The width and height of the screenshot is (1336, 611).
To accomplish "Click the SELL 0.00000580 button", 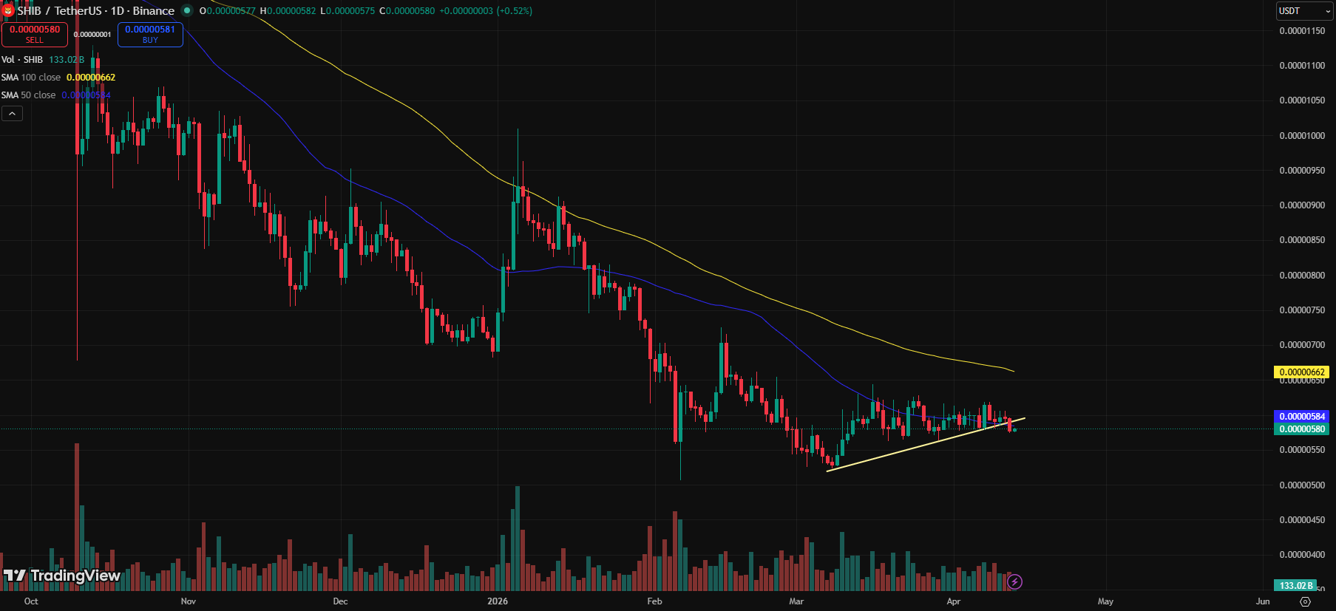I will click(x=35, y=34).
